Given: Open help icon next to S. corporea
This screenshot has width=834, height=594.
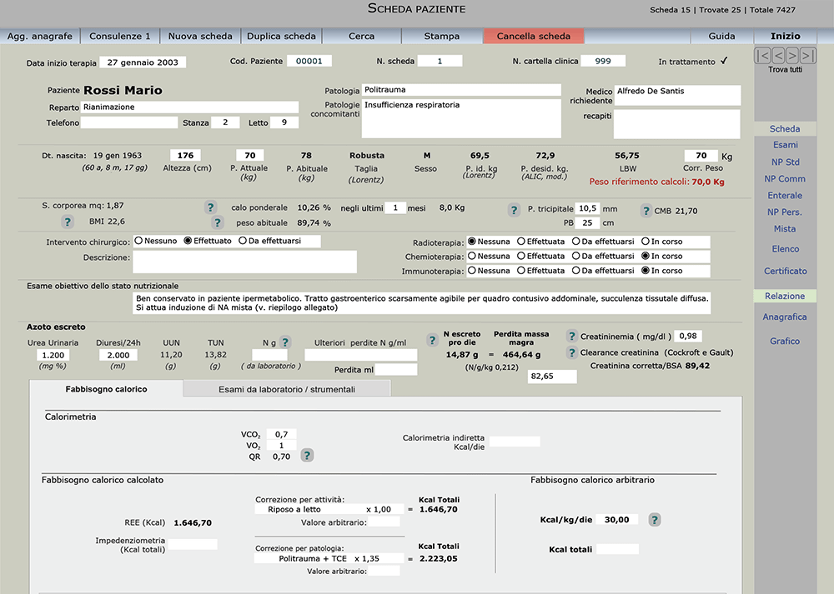Looking at the screenshot, I should tap(211, 207).
